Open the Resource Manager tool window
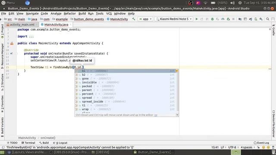Image resolution: width=276 pixels, height=155 pixels. tap(2, 56)
